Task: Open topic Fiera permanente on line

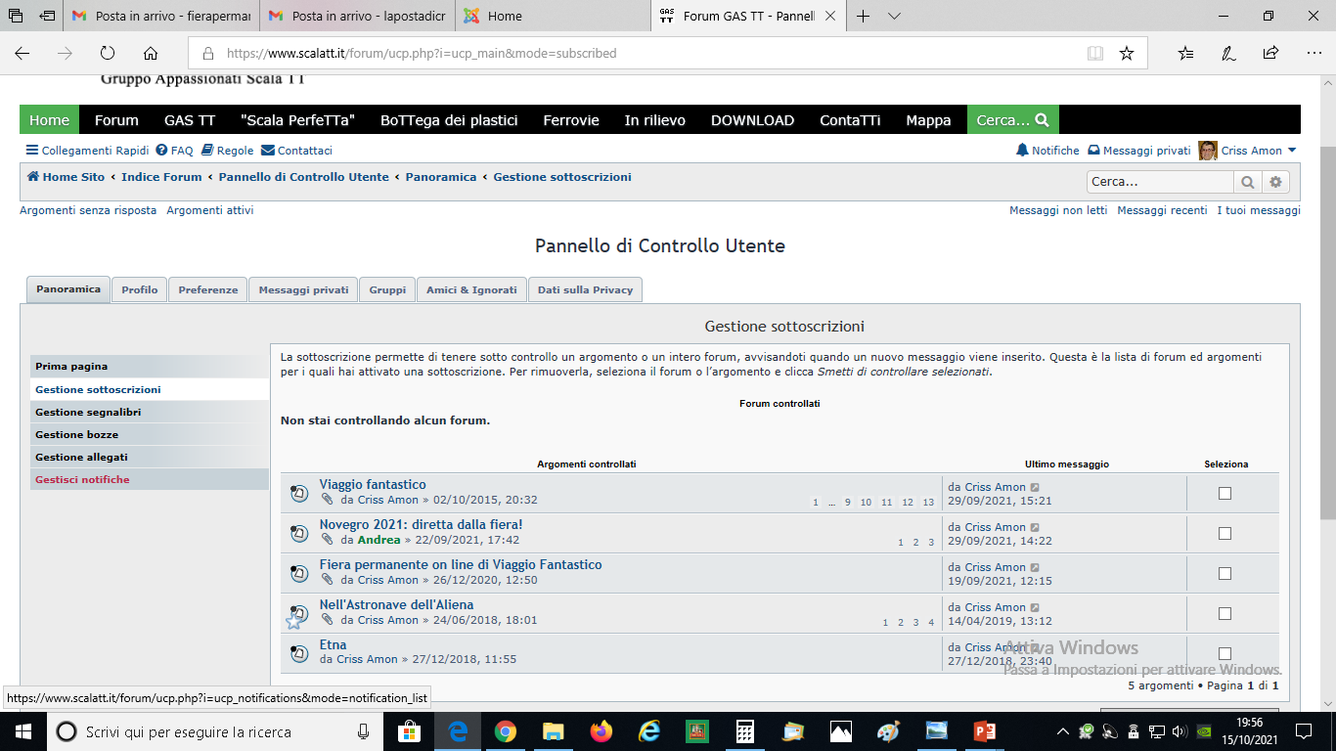Action: coord(460,565)
